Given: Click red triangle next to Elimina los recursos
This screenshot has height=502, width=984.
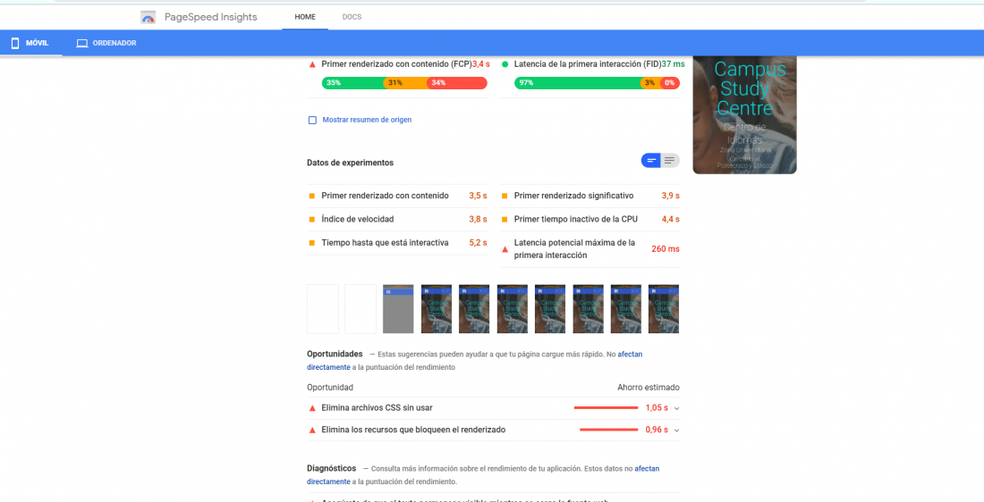Looking at the screenshot, I should pyautogui.click(x=312, y=430).
